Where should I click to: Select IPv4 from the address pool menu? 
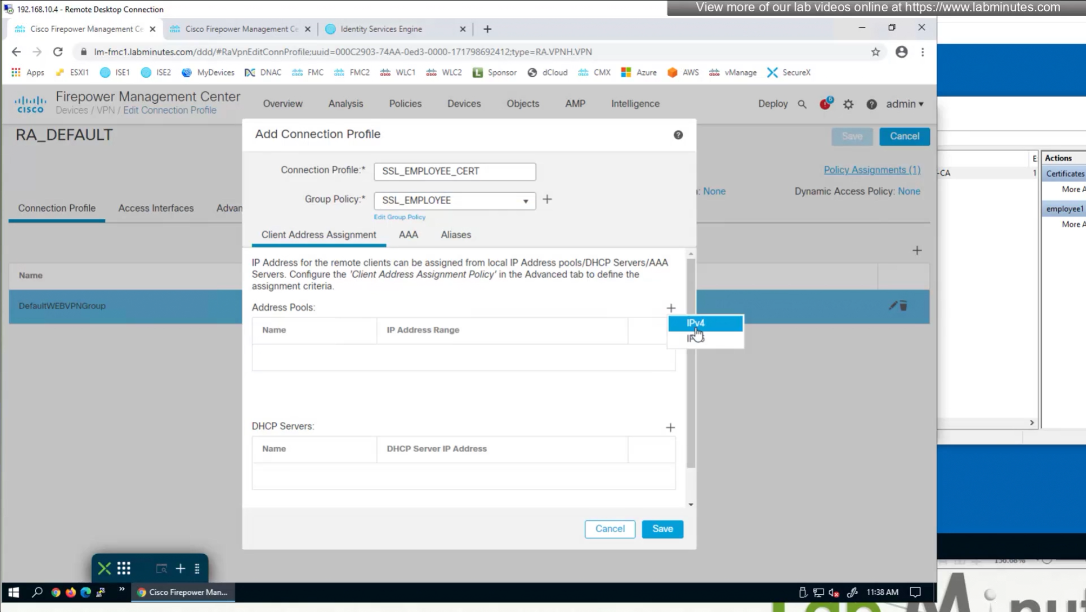[x=705, y=323]
